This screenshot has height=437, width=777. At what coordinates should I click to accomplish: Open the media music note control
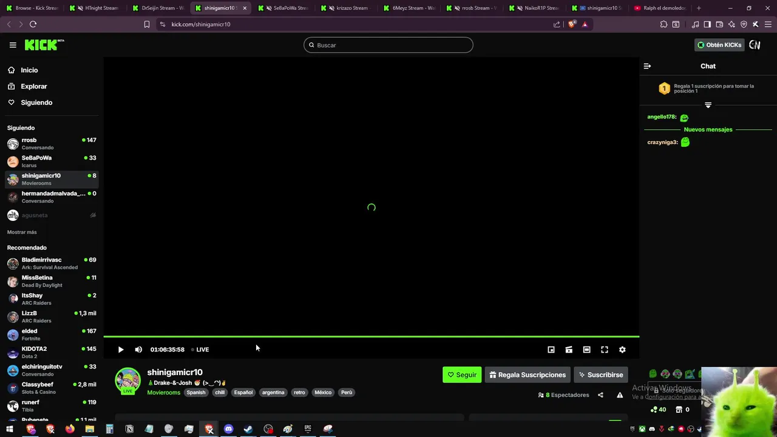(x=695, y=24)
